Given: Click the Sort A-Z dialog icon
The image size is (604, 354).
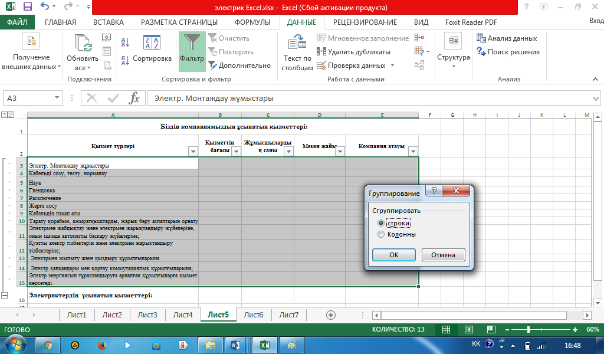Looking at the screenshot, I should pos(152,43).
